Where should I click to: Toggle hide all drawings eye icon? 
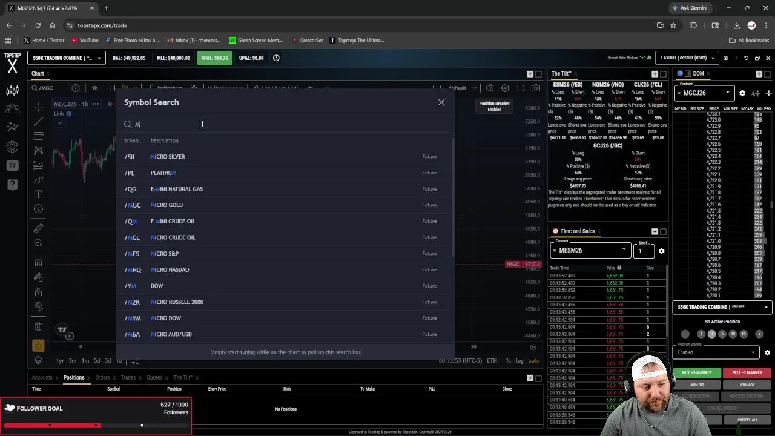pos(38,306)
